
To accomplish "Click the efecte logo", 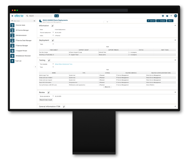I will 19,16.
